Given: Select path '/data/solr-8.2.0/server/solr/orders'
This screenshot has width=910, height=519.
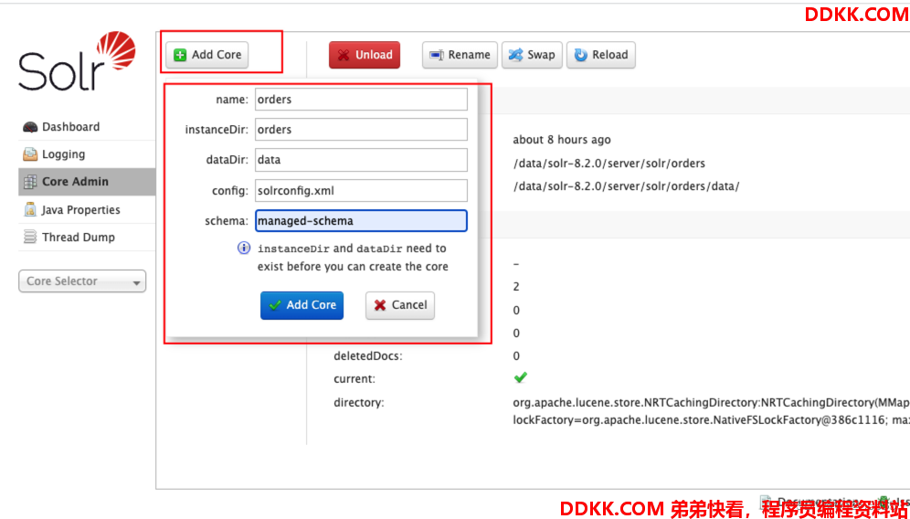Looking at the screenshot, I should (609, 164).
